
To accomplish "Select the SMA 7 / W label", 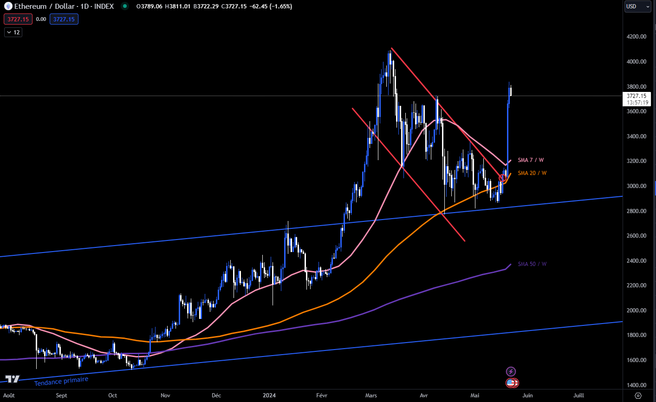I will point(531,160).
